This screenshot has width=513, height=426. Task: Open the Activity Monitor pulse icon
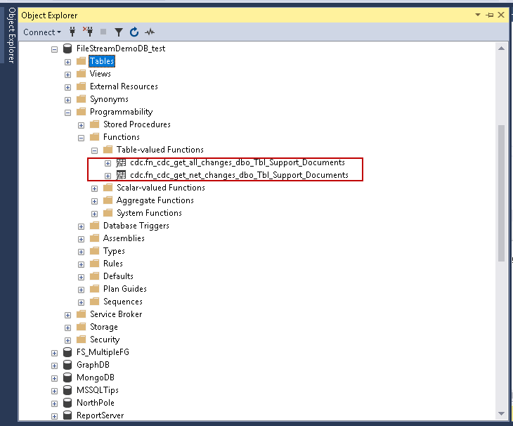pyautogui.click(x=150, y=32)
